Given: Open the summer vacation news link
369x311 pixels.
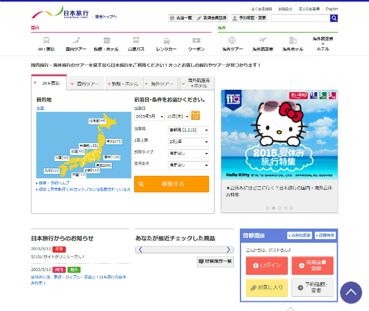Looking at the screenshot, I should [79, 280].
